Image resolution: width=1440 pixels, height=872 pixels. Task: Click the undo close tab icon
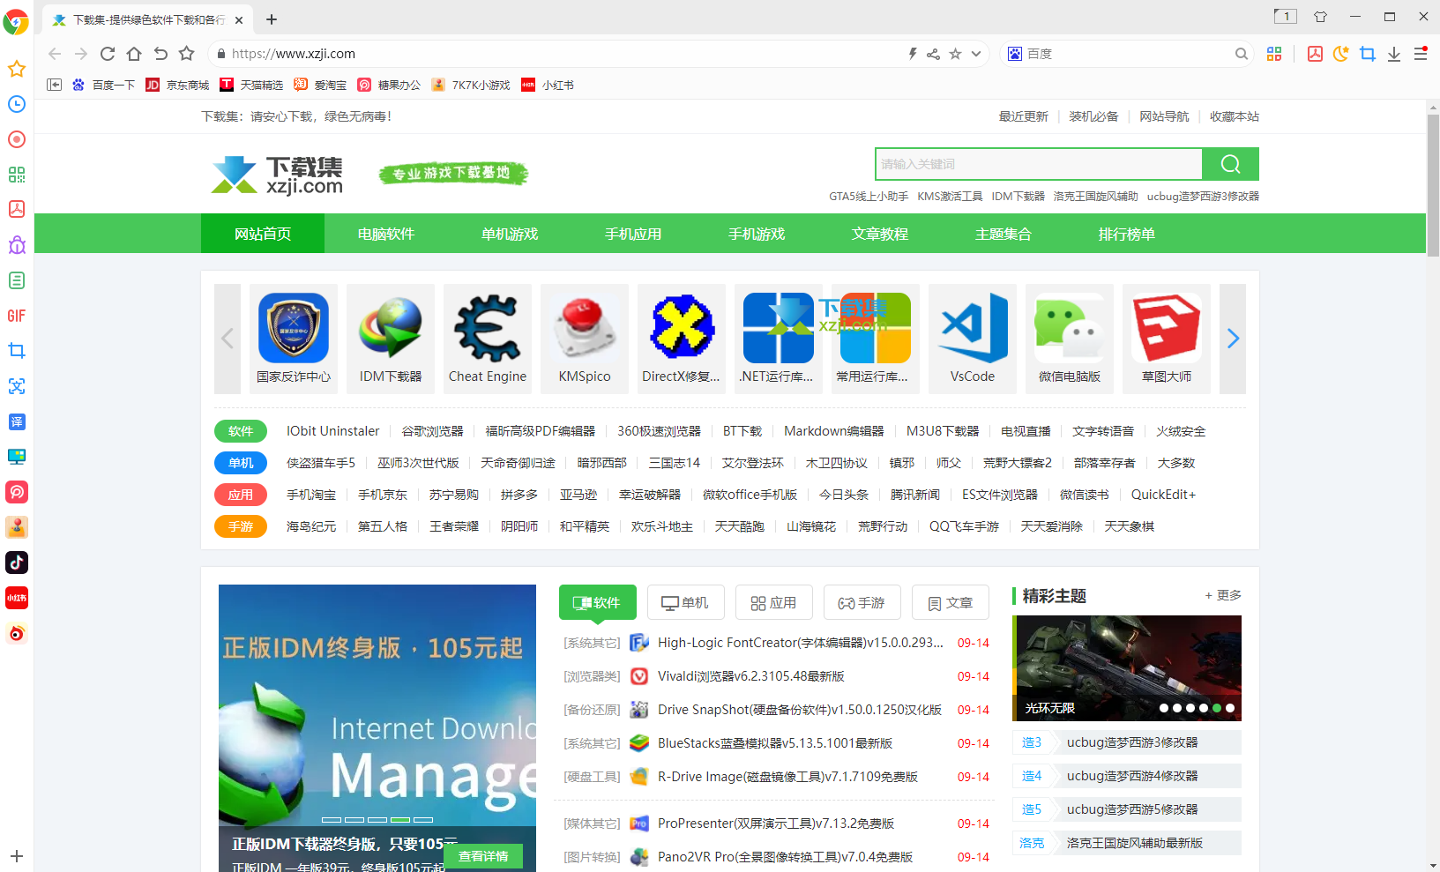(160, 54)
